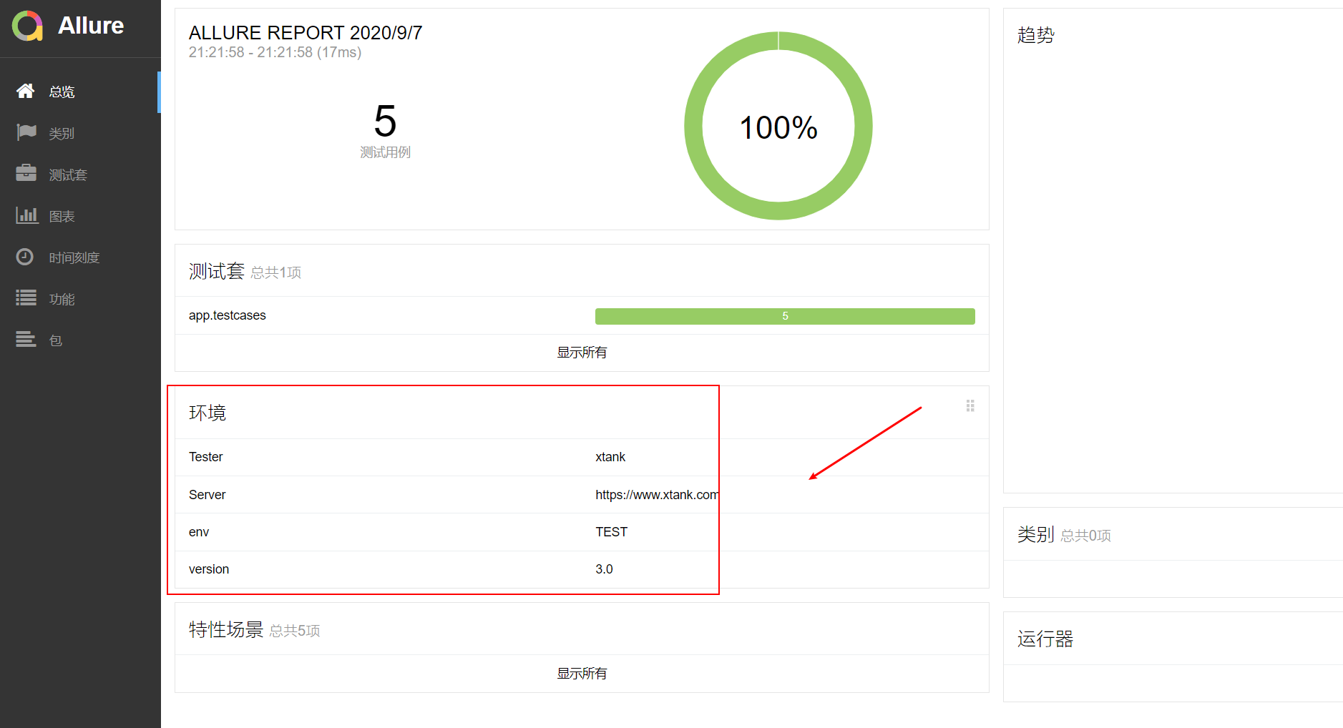Click the Allure logo icon
This screenshot has height=728, width=1343.
click(27, 26)
